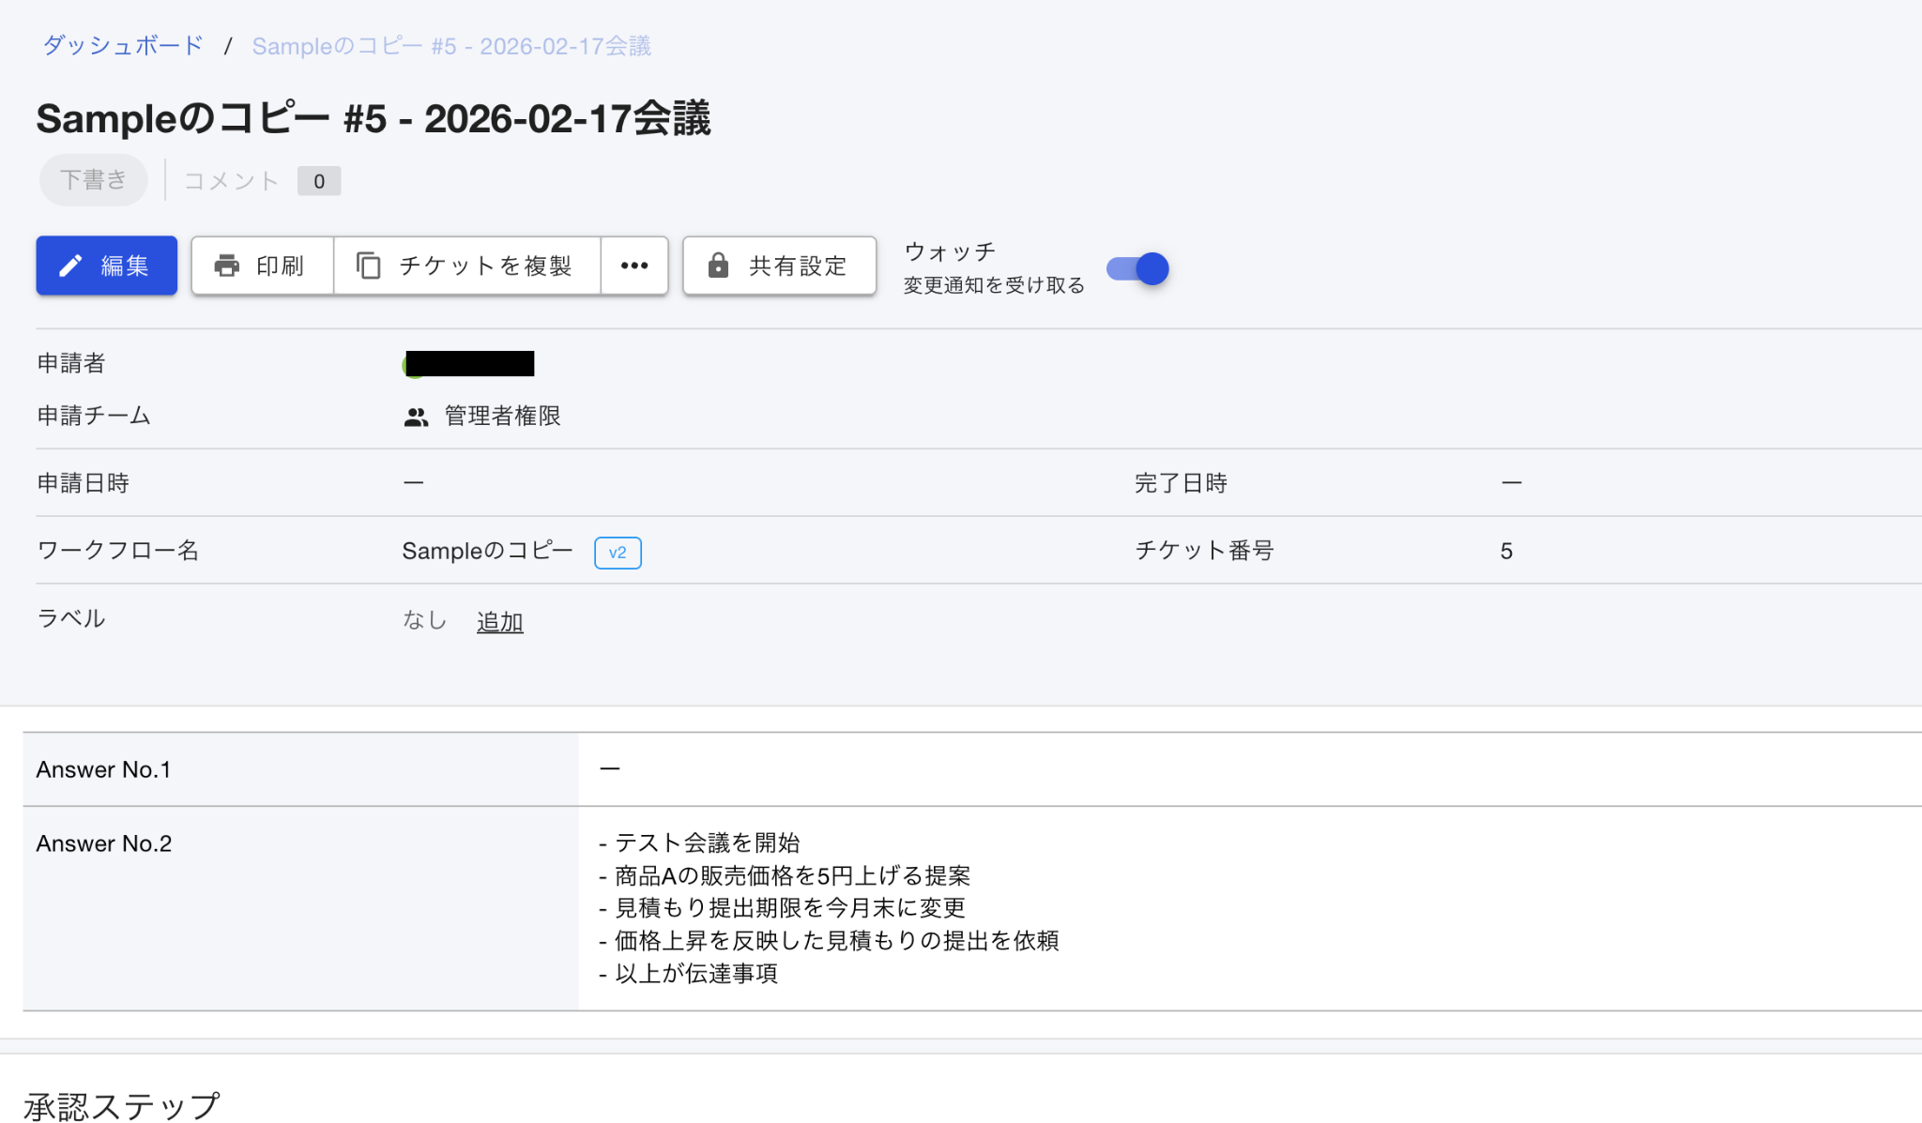Click the v2 version badge
The height and width of the screenshot is (1123, 1922).
click(618, 553)
